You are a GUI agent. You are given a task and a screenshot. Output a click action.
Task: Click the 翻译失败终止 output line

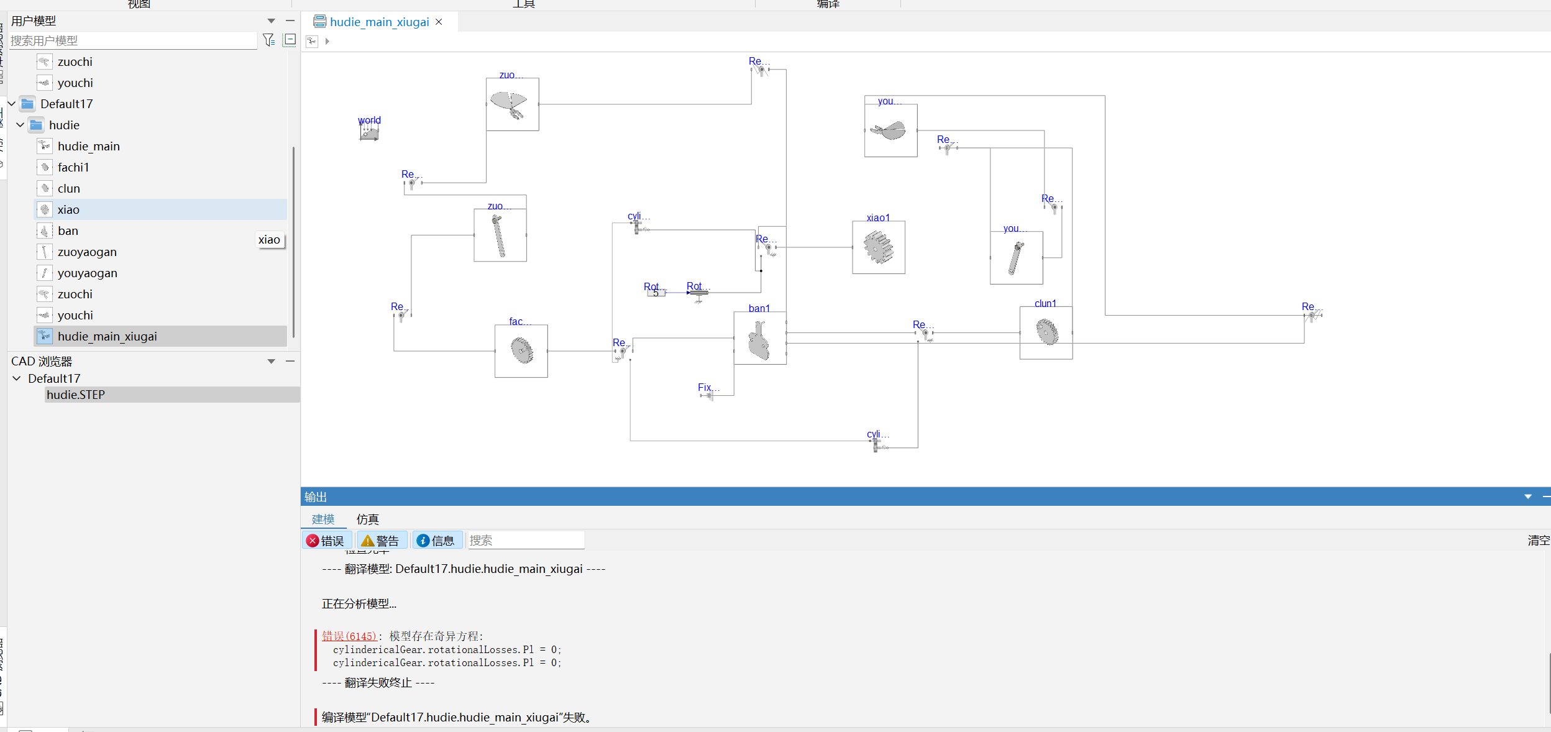[x=378, y=682]
